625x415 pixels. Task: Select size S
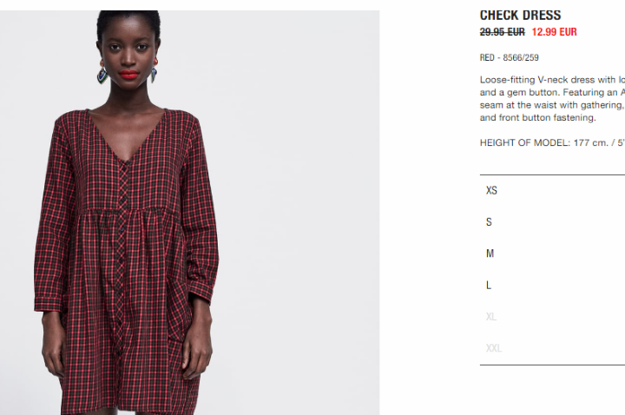pyautogui.click(x=552, y=222)
